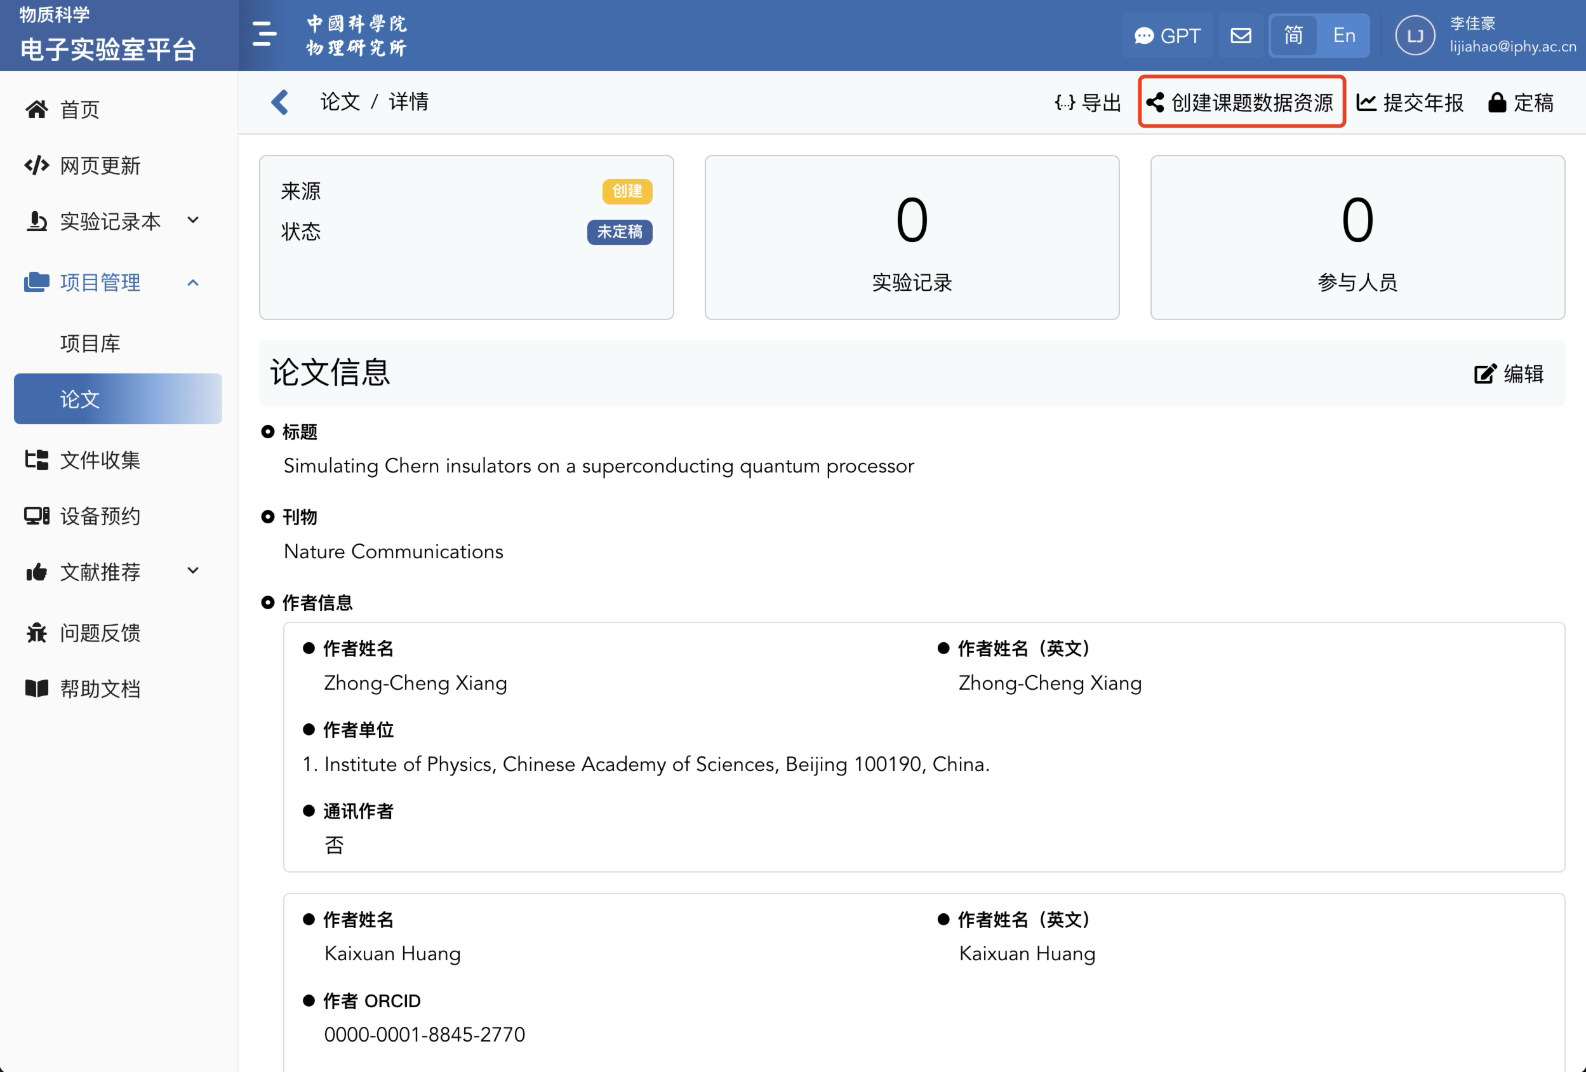The width and height of the screenshot is (1586, 1072).
Task: Click the pencil edit icon beside 编辑
Action: tap(1484, 373)
